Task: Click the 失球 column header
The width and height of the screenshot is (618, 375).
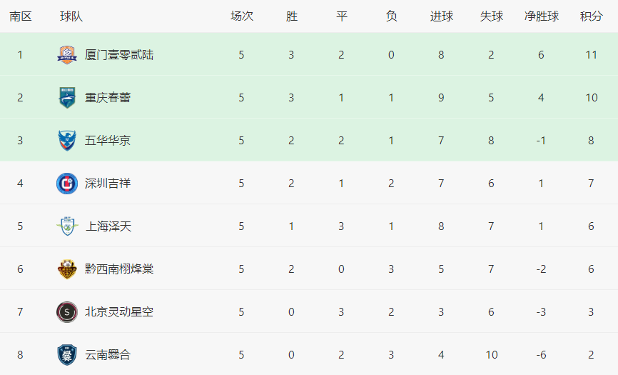Action: pos(491,16)
